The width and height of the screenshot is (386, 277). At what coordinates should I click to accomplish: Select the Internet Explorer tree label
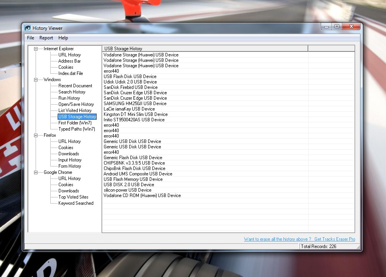[x=58, y=49]
